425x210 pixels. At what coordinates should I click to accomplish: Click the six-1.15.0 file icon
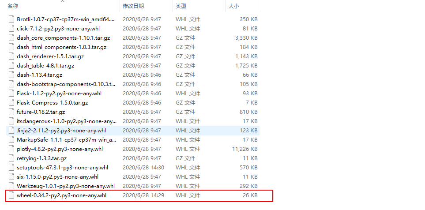click(11, 176)
